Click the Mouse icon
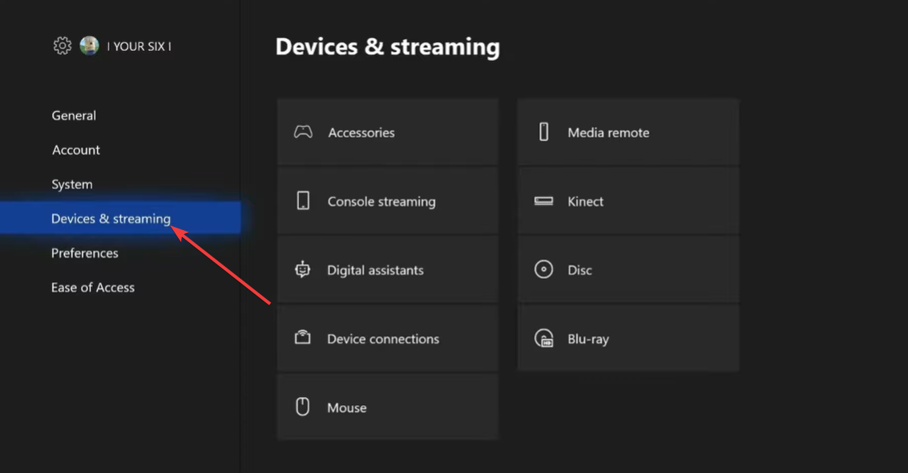This screenshot has height=473, width=908. [303, 407]
